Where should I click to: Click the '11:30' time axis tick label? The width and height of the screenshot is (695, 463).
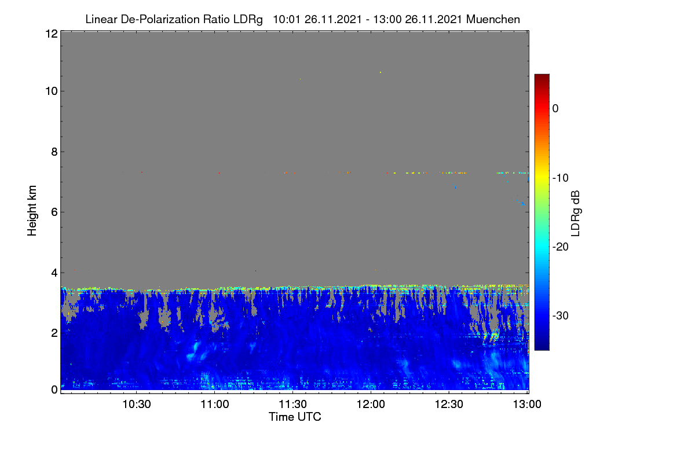pos(293,405)
